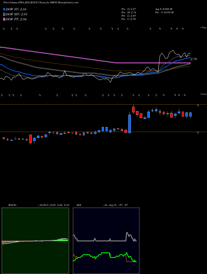Screen dimensions: 207x274
Task: Click the magenta DOW PT legend swatch
Action: click(4, 19)
